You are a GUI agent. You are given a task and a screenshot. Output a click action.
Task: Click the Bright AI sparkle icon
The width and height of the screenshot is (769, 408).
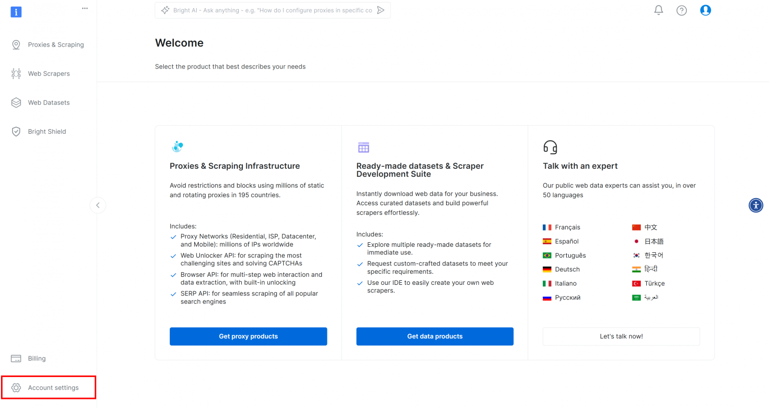point(165,10)
